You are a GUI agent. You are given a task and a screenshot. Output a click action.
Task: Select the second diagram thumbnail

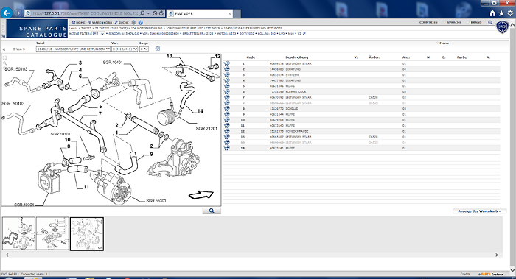tap(52, 233)
